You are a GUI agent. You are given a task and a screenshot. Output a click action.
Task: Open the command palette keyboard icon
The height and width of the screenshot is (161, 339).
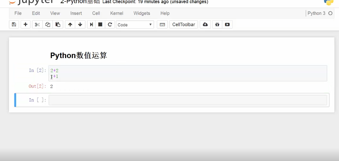162,25
